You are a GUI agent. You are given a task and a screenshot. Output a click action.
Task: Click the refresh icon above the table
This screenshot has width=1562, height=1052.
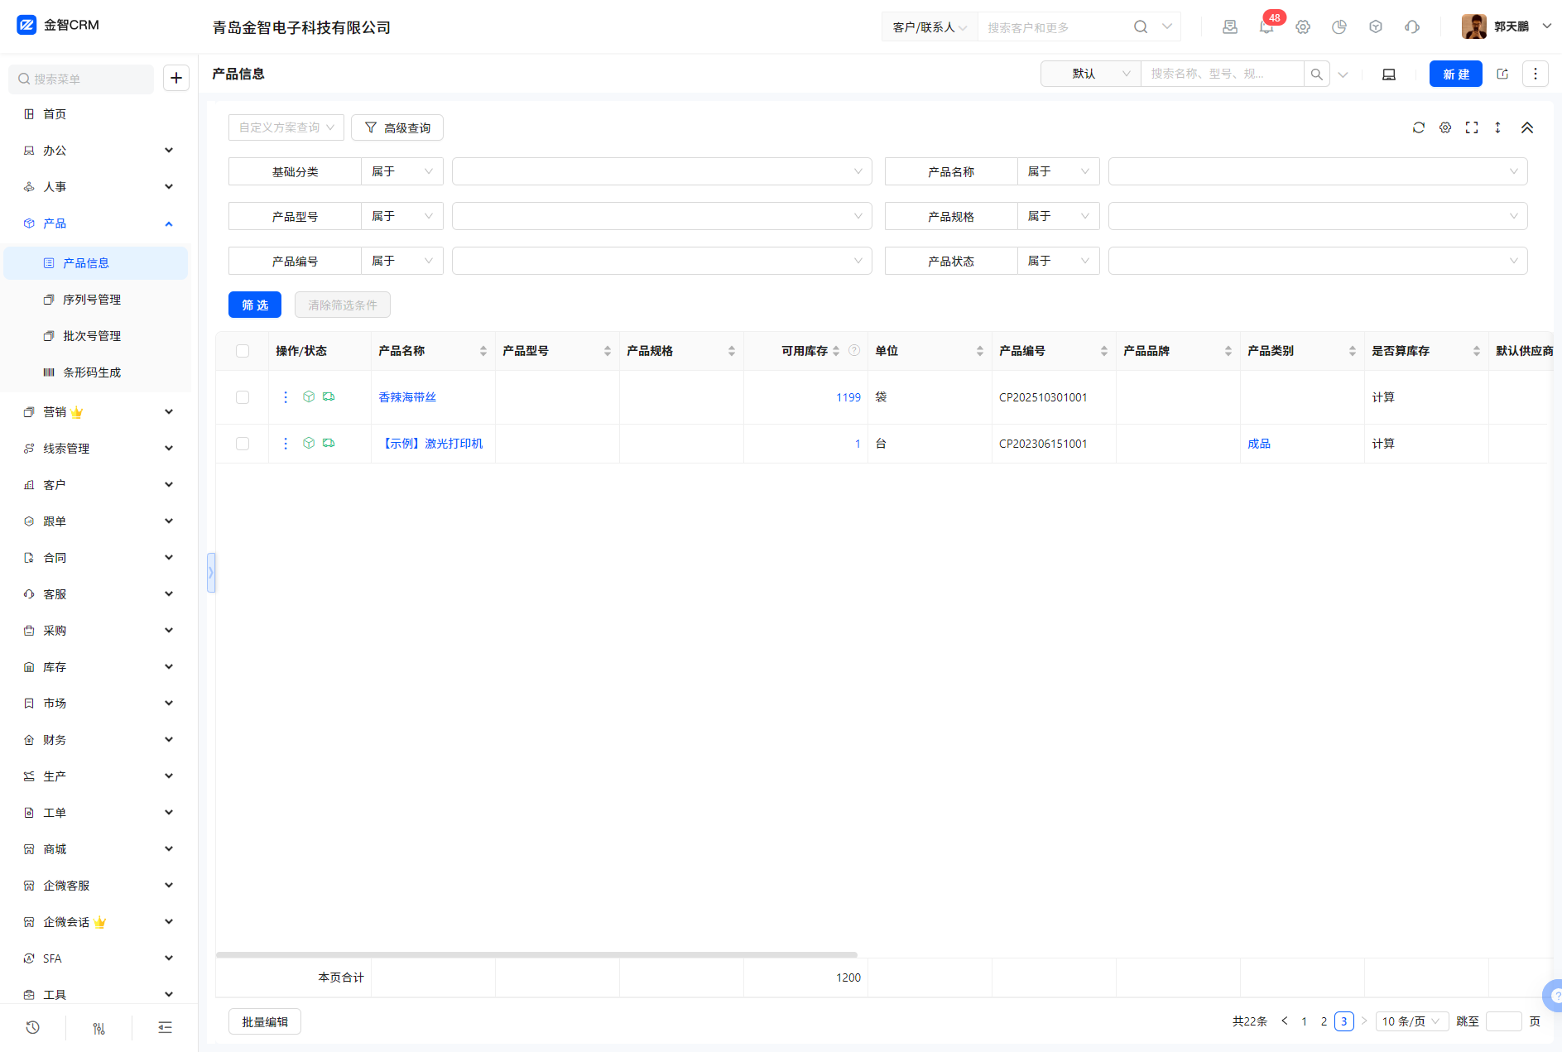click(x=1419, y=127)
